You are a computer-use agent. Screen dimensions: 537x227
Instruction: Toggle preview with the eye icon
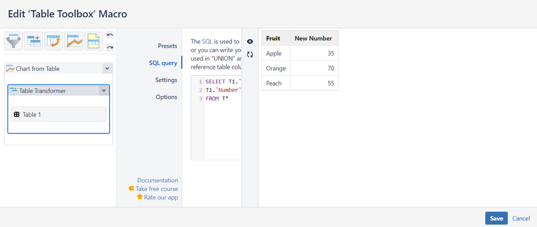(x=250, y=41)
